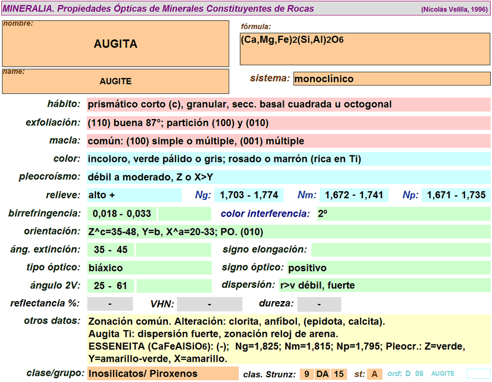Viewport: 492px width, 382px height.
Task: Click the Nm value 1,672 - 1,741
Action: (x=354, y=195)
